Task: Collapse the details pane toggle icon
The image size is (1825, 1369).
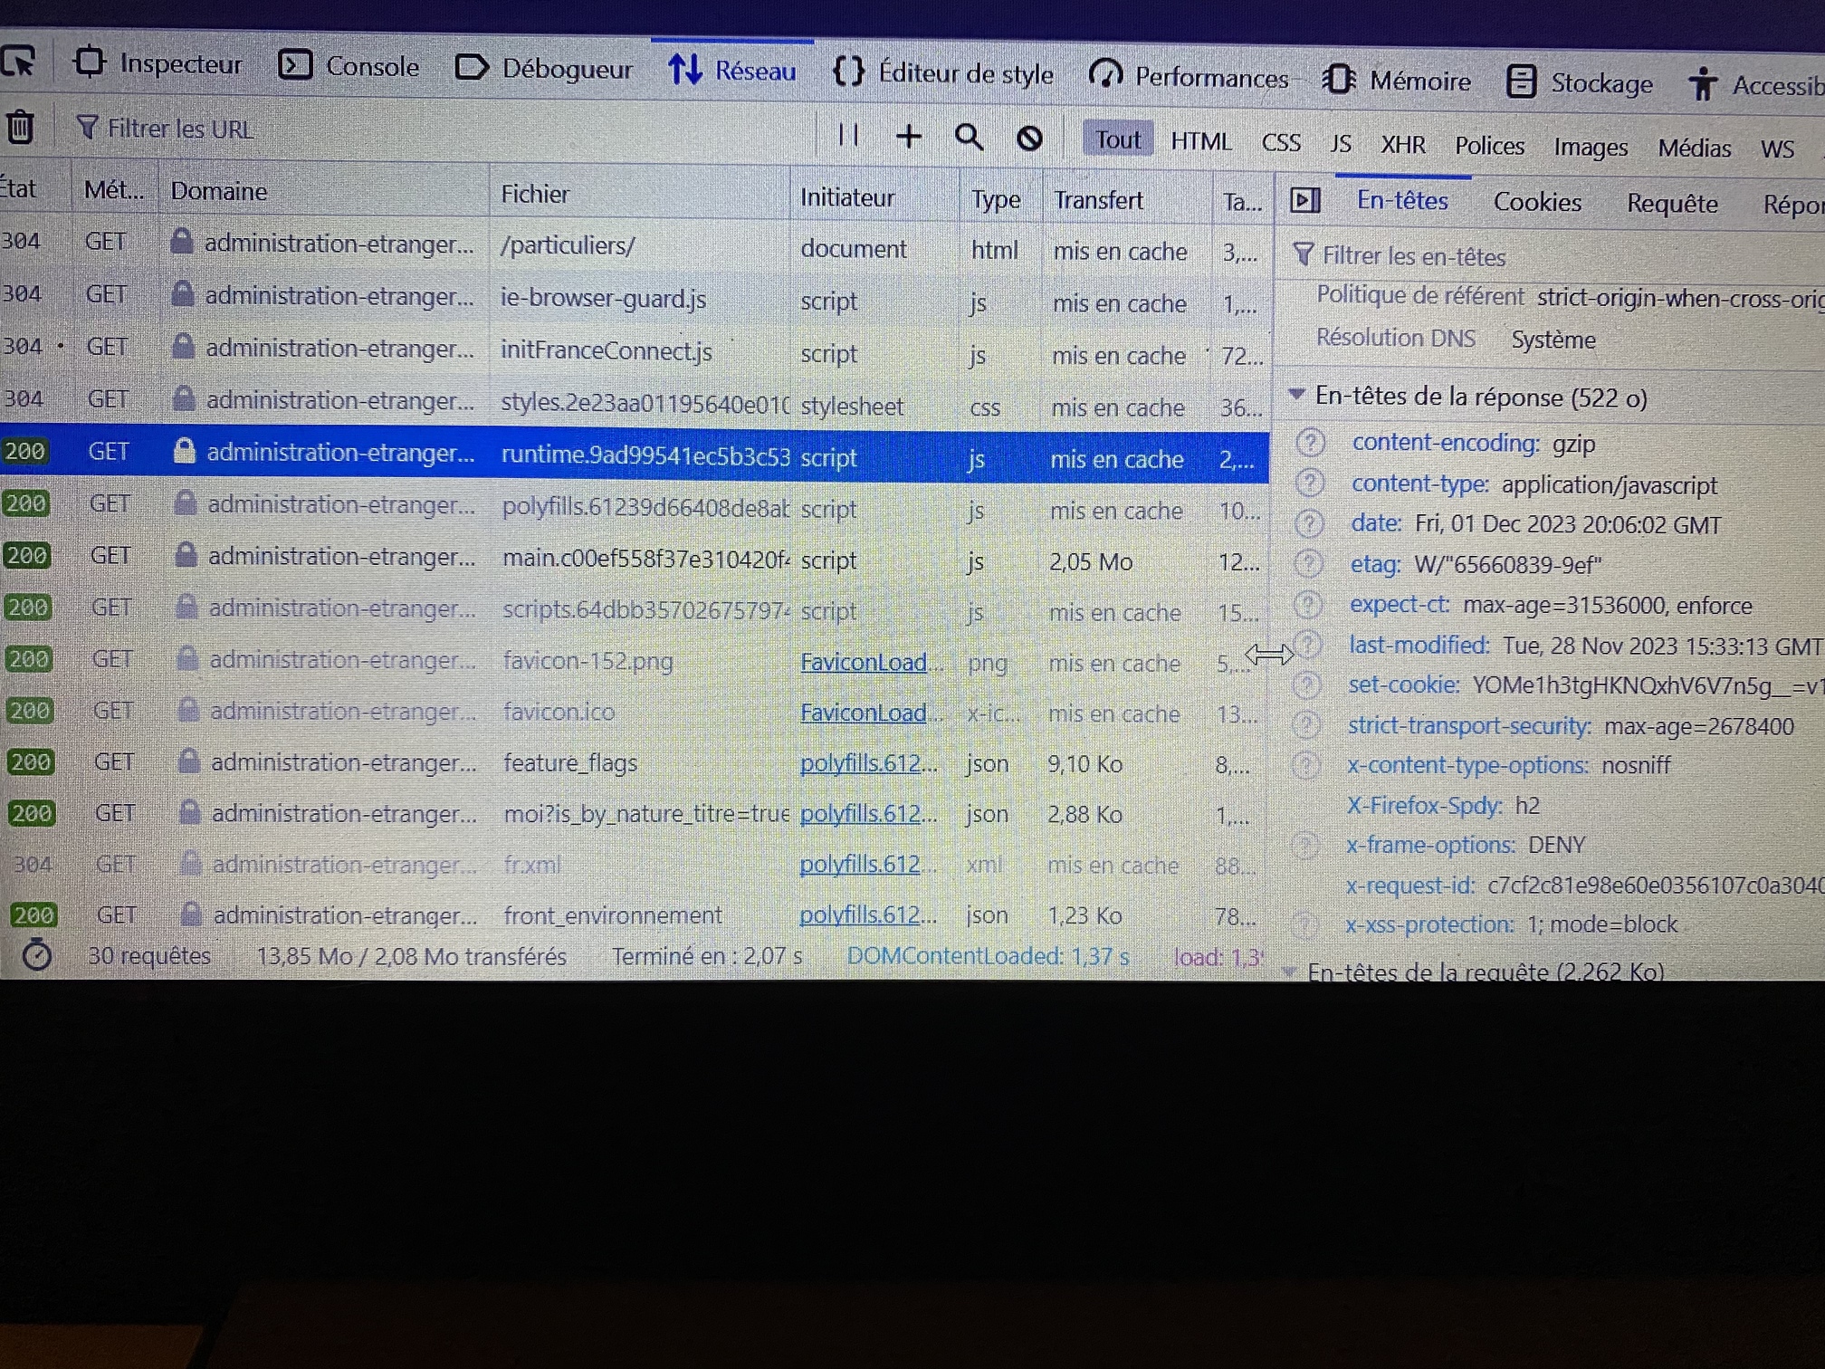Action: pyautogui.click(x=1304, y=200)
